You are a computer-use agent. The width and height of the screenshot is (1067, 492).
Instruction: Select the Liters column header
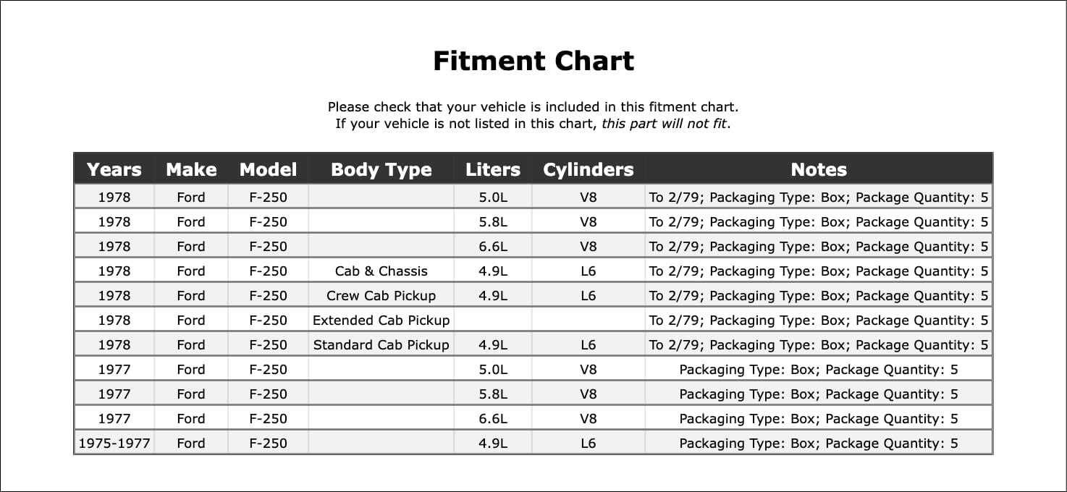pos(493,170)
